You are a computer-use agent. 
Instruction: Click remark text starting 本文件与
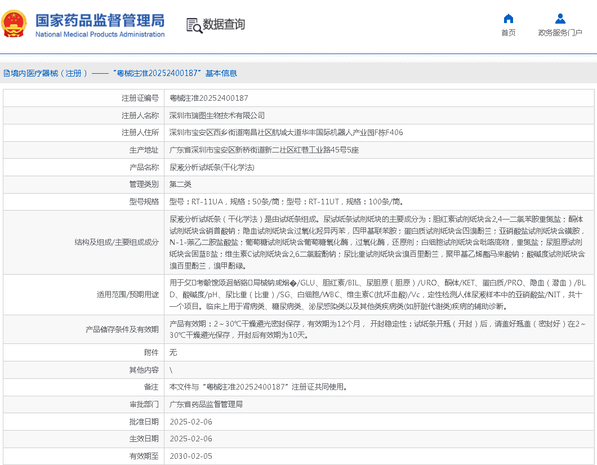258,387
